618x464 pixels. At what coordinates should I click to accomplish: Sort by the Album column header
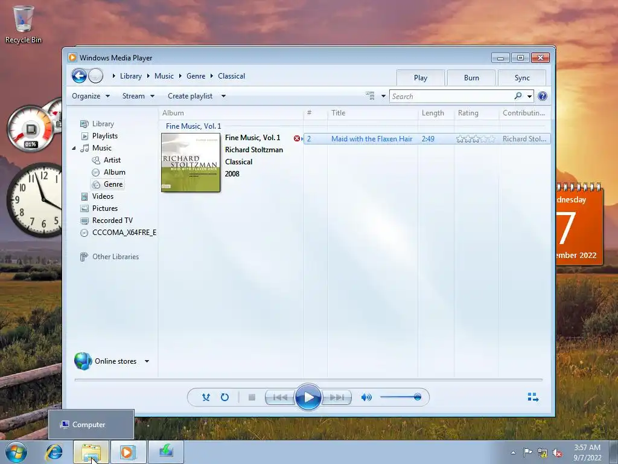(173, 113)
